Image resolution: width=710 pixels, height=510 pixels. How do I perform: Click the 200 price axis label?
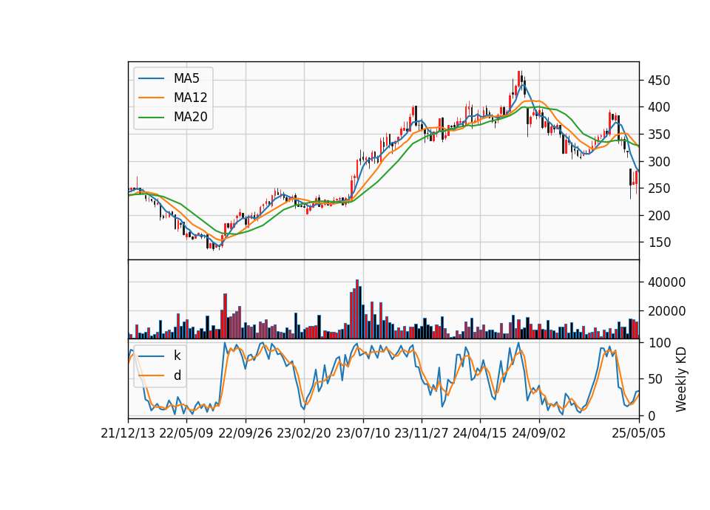[x=659, y=215]
